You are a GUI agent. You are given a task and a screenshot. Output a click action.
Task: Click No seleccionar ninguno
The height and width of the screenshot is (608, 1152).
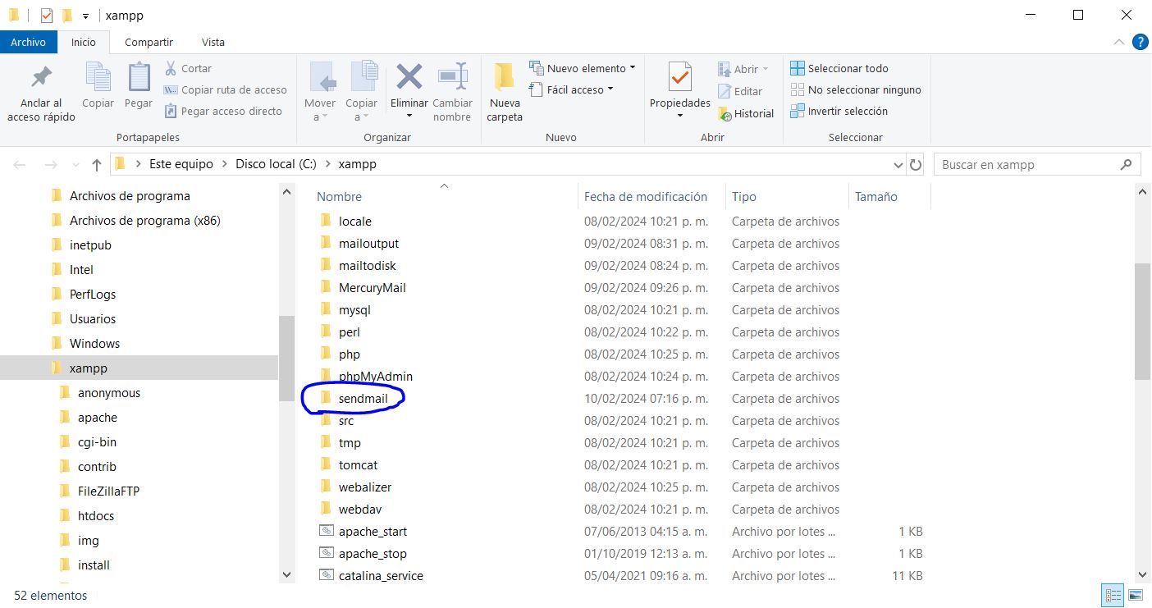[856, 89]
